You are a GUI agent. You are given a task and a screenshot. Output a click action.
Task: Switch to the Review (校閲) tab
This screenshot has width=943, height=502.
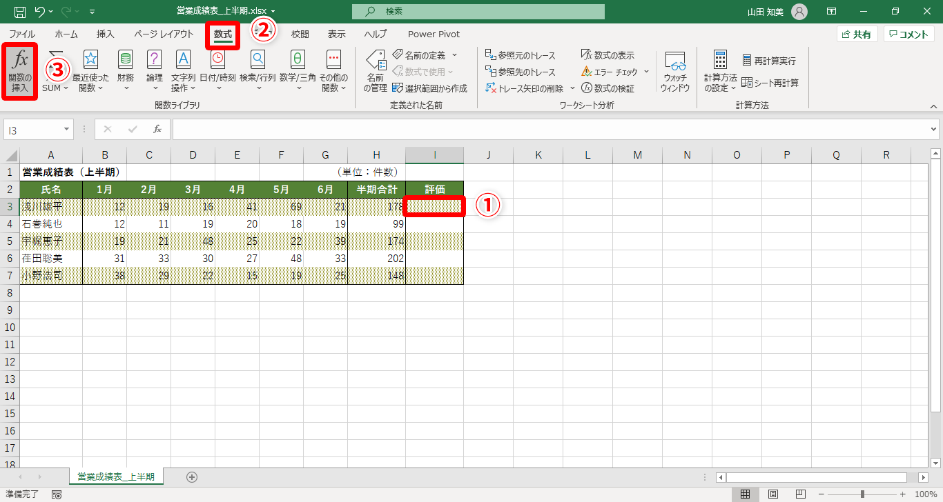[300, 34]
